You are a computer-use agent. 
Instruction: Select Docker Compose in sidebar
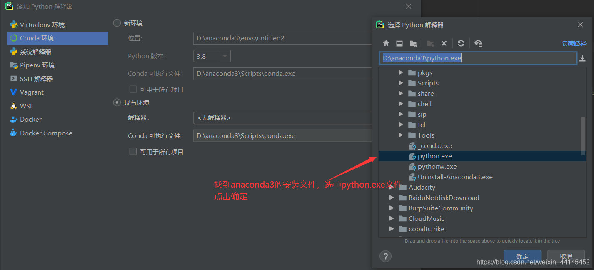58,133
